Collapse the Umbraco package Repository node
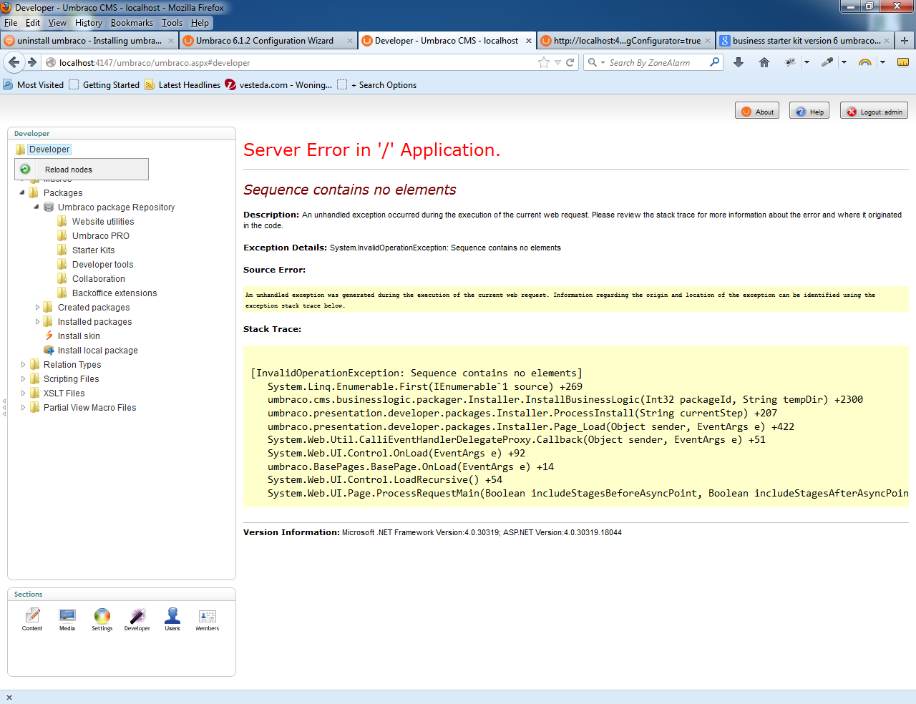The height and width of the screenshot is (704, 916). pyautogui.click(x=36, y=207)
